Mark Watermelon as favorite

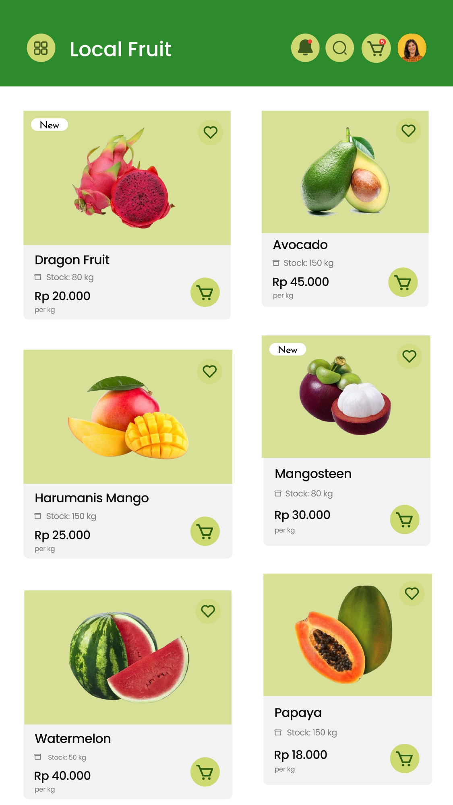[208, 611]
